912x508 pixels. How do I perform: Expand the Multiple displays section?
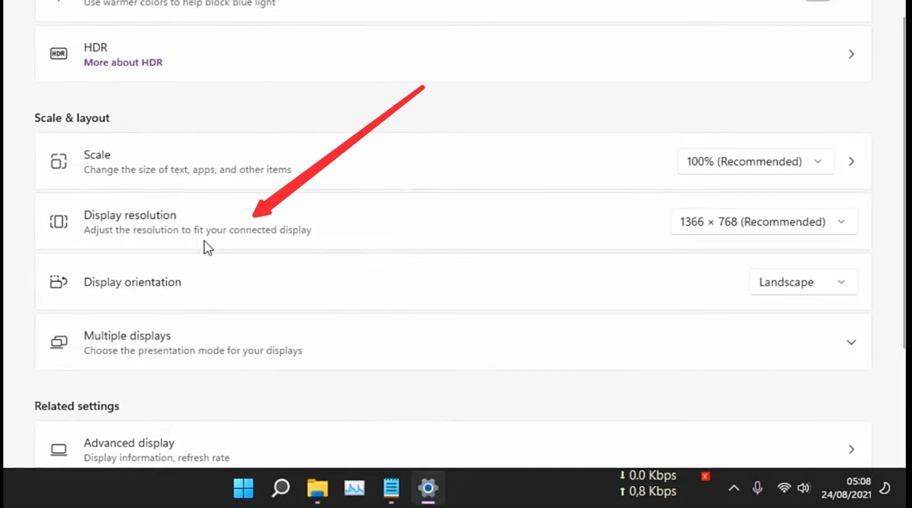tap(851, 342)
